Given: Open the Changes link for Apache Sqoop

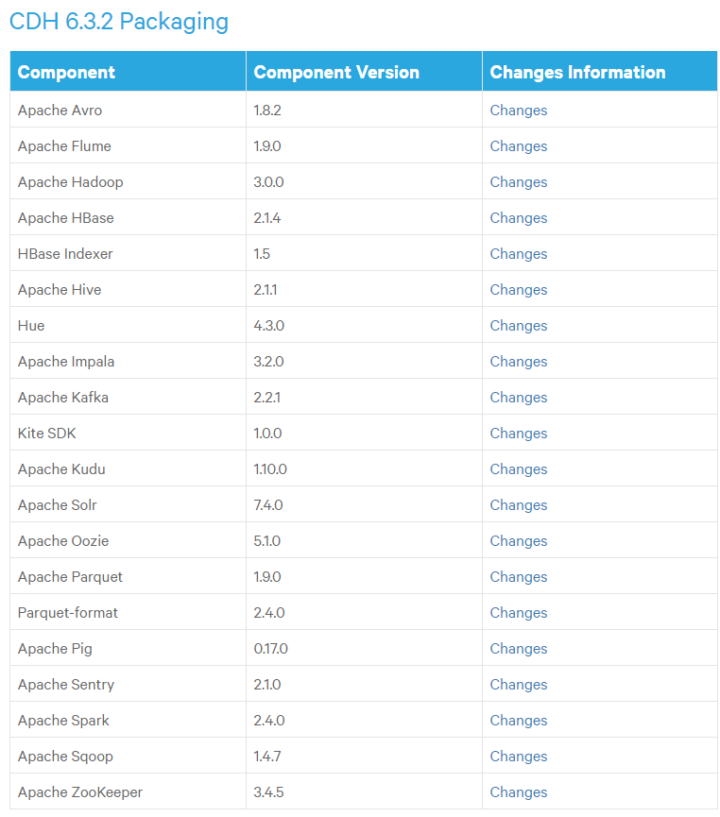Looking at the screenshot, I should (x=518, y=757).
